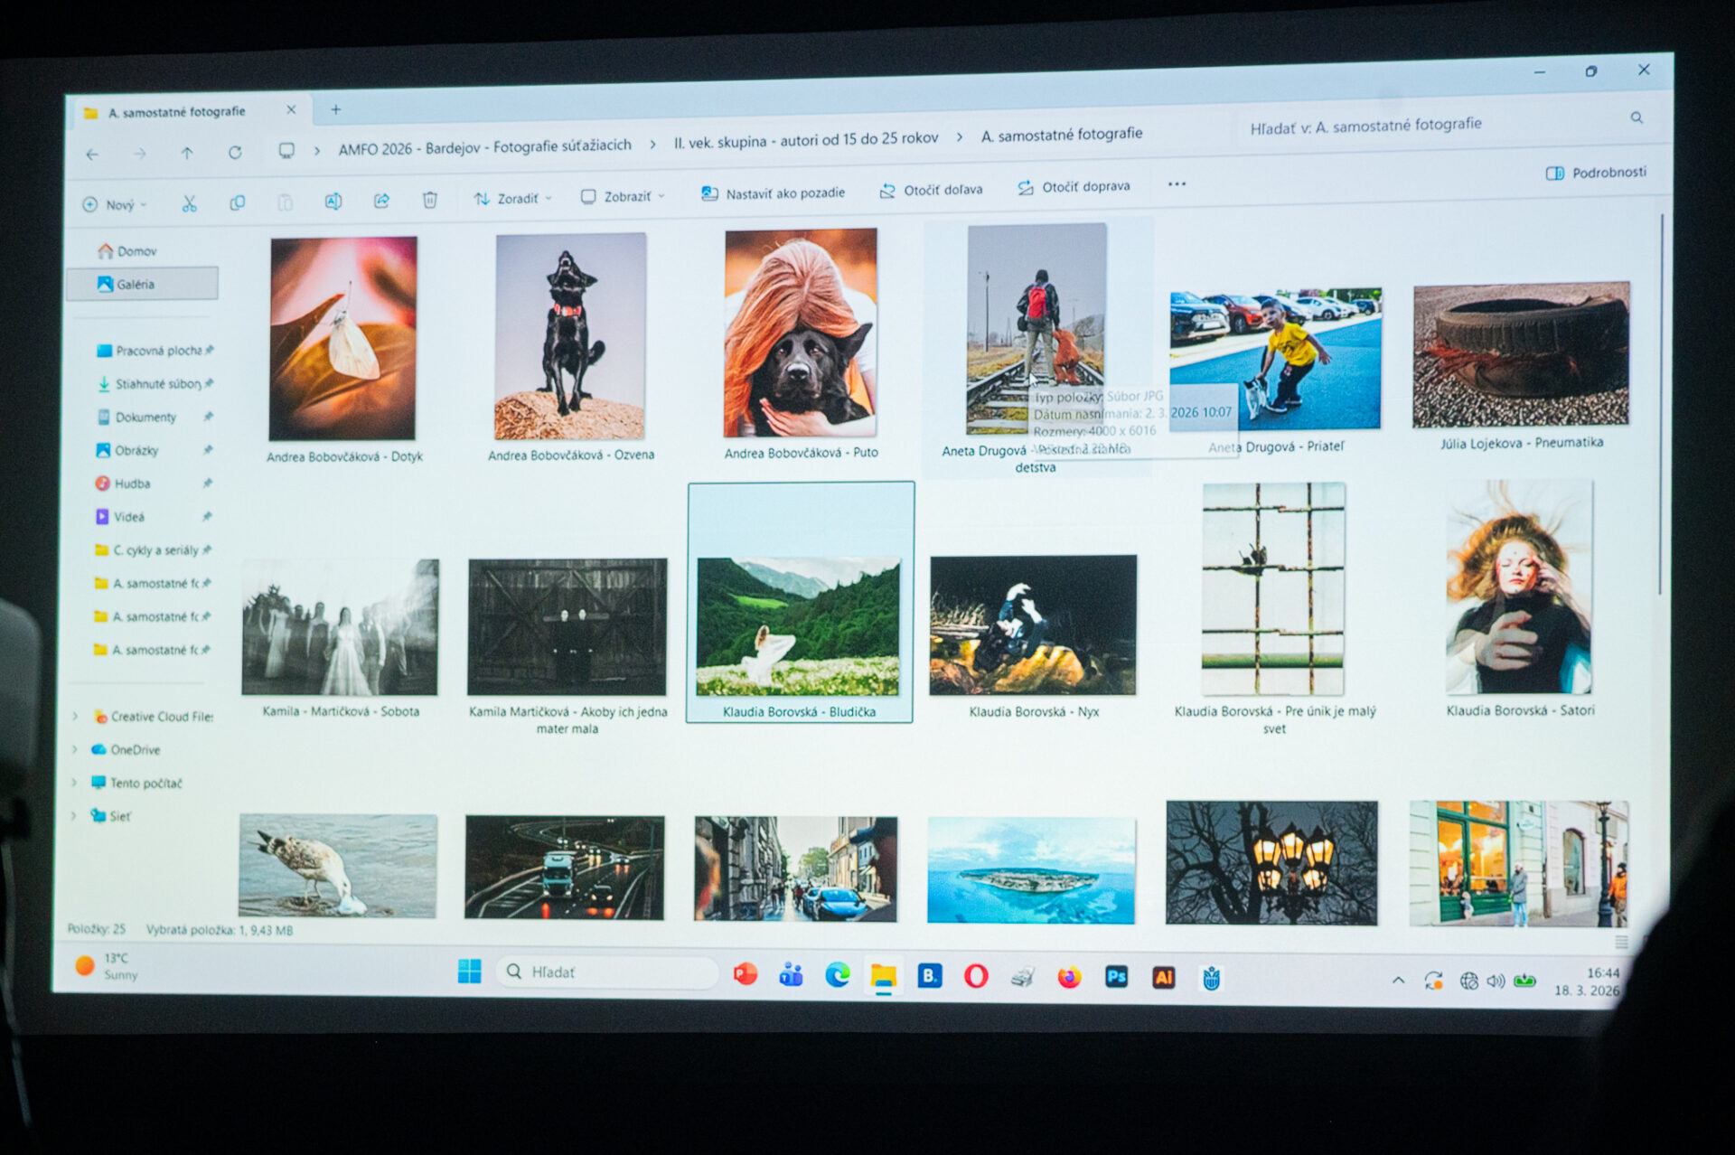
Task: Click the Rename icon in toolbar
Action: pyautogui.click(x=333, y=202)
